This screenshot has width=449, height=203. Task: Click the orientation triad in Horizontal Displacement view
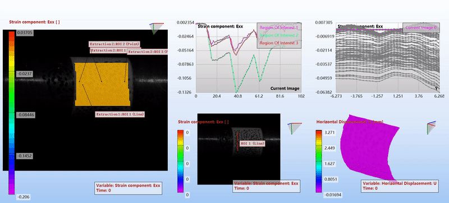point(431,127)
